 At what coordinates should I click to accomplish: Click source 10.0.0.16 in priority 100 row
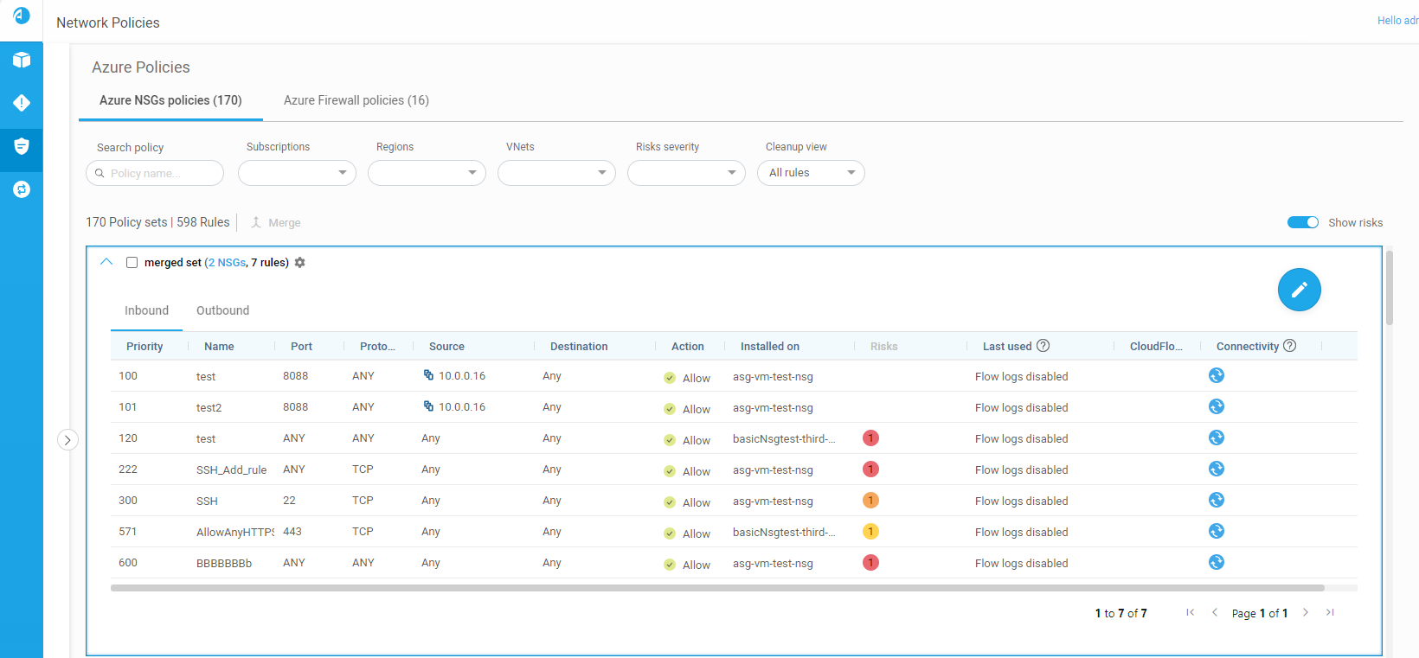[x=462, y=376]
